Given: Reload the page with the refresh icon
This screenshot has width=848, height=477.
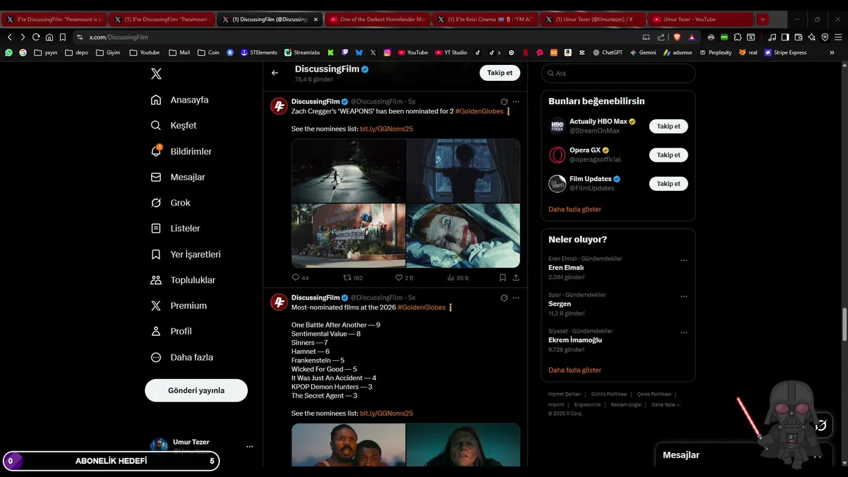Looking at the screenshot, I should click(x=36, y=37).
